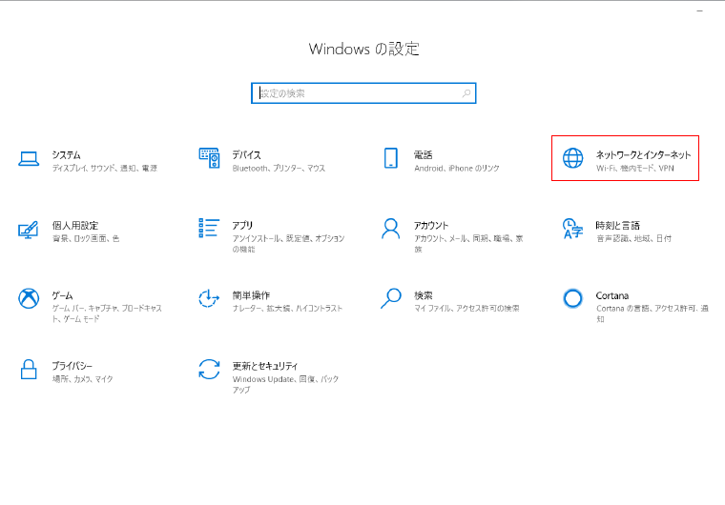The width and height of the screenshot is (725, 505).
Task: Open the アプリ settings title
Action: [x=242, y=226]
